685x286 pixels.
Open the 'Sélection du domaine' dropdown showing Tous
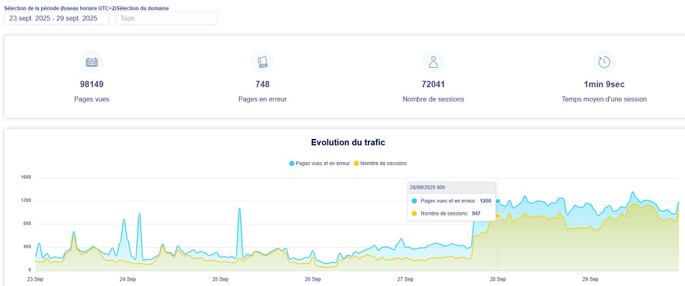tap(166, 18)
